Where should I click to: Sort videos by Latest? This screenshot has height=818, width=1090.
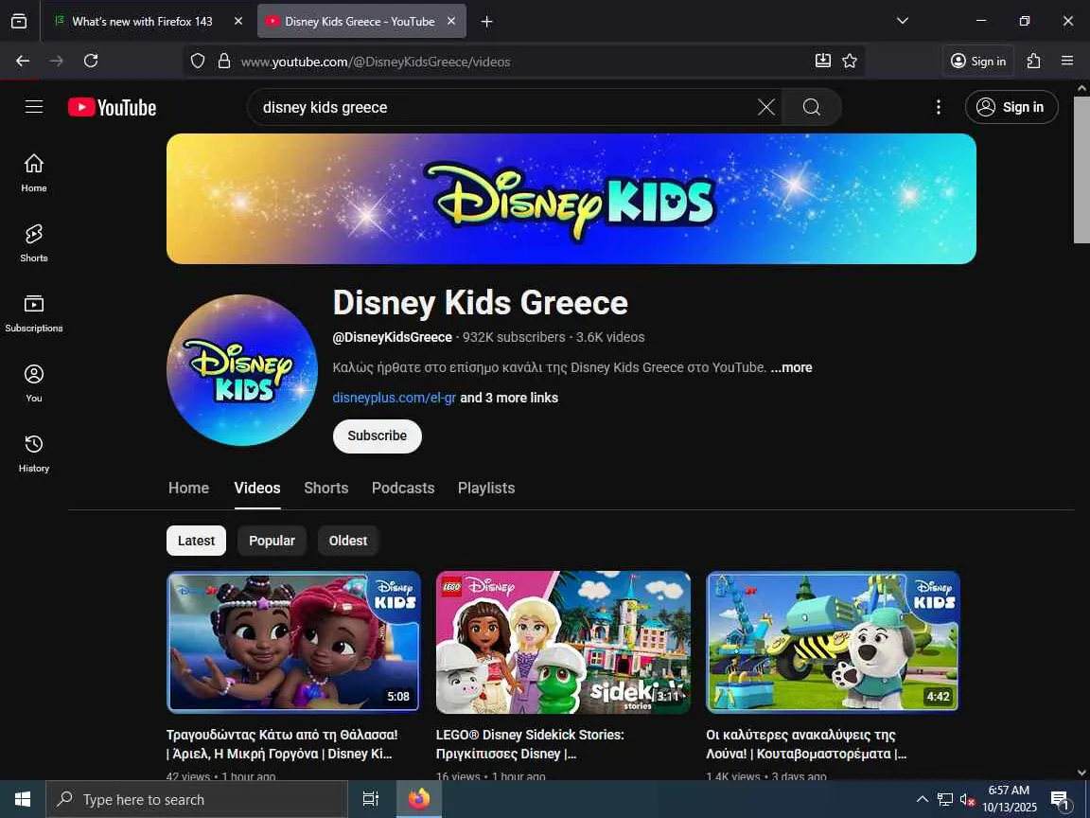click(196, 541)
